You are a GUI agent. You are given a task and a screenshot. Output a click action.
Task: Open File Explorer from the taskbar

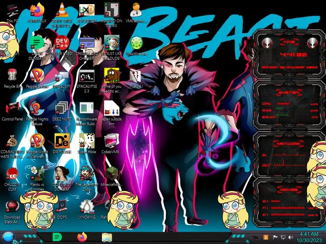click(x=107, y=237)
